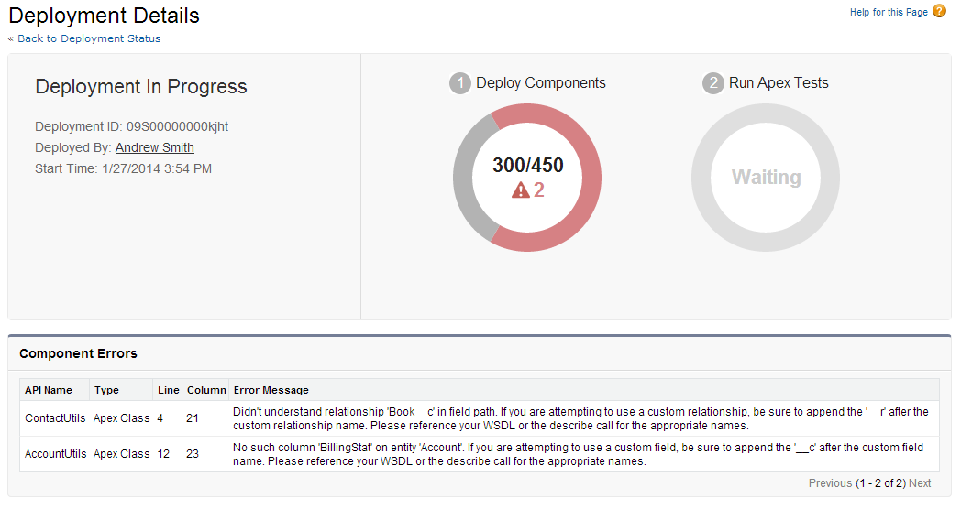The image size is (961, 509).
Task: Click the 300/450 component count
Action: coord(527,165)
